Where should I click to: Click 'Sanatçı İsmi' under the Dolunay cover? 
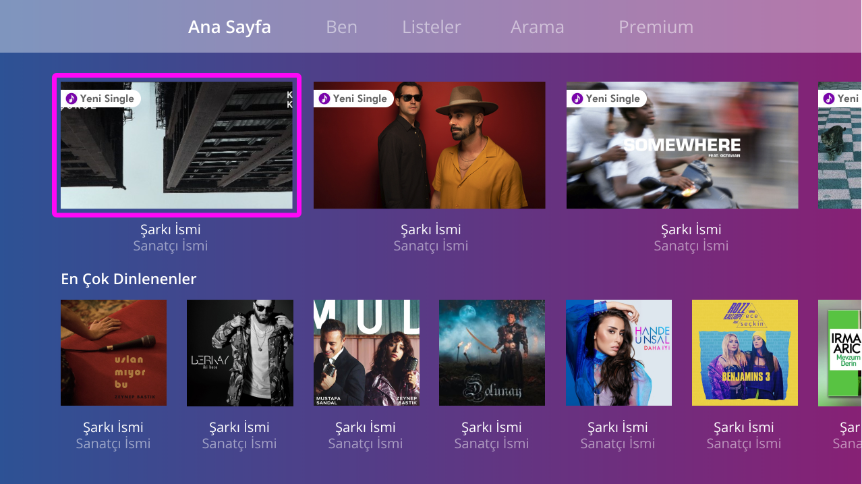[492, 443]
